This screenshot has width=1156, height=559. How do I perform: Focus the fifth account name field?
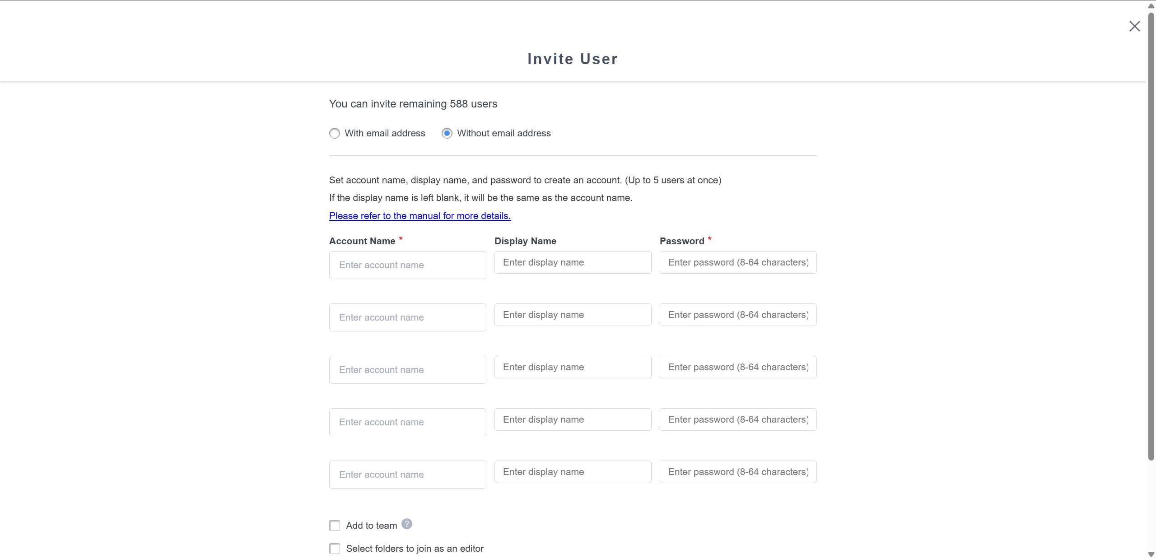pos(407,475)
